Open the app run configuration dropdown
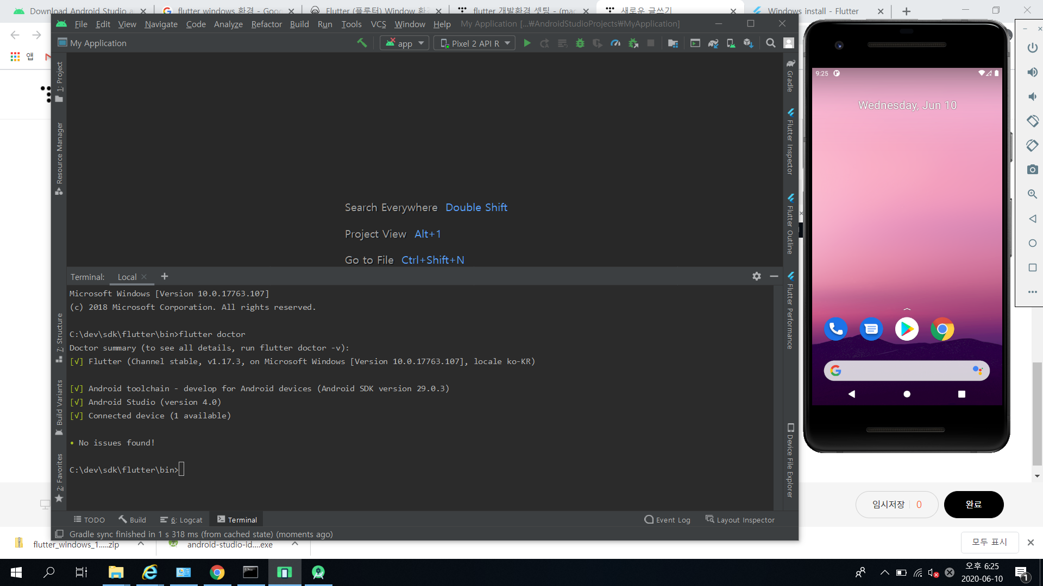This screenshot has height=586, width=1043. 405,43
